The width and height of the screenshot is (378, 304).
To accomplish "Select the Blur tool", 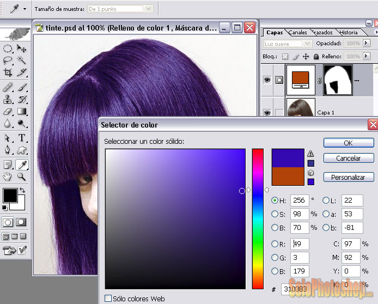I will [x=8, y=124].
